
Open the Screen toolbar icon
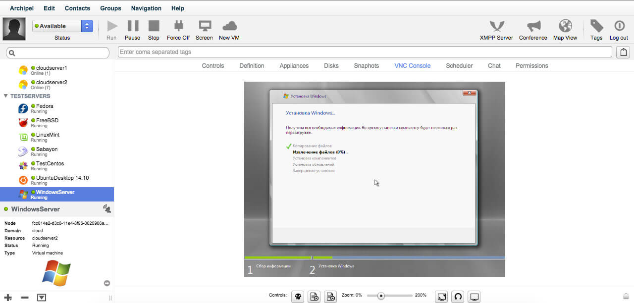tap(204, 26)
